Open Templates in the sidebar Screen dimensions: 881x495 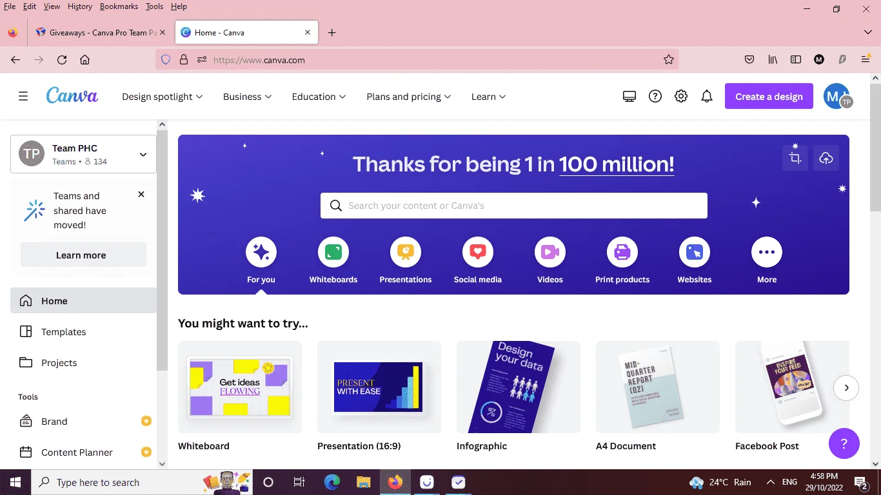[83, 332]
